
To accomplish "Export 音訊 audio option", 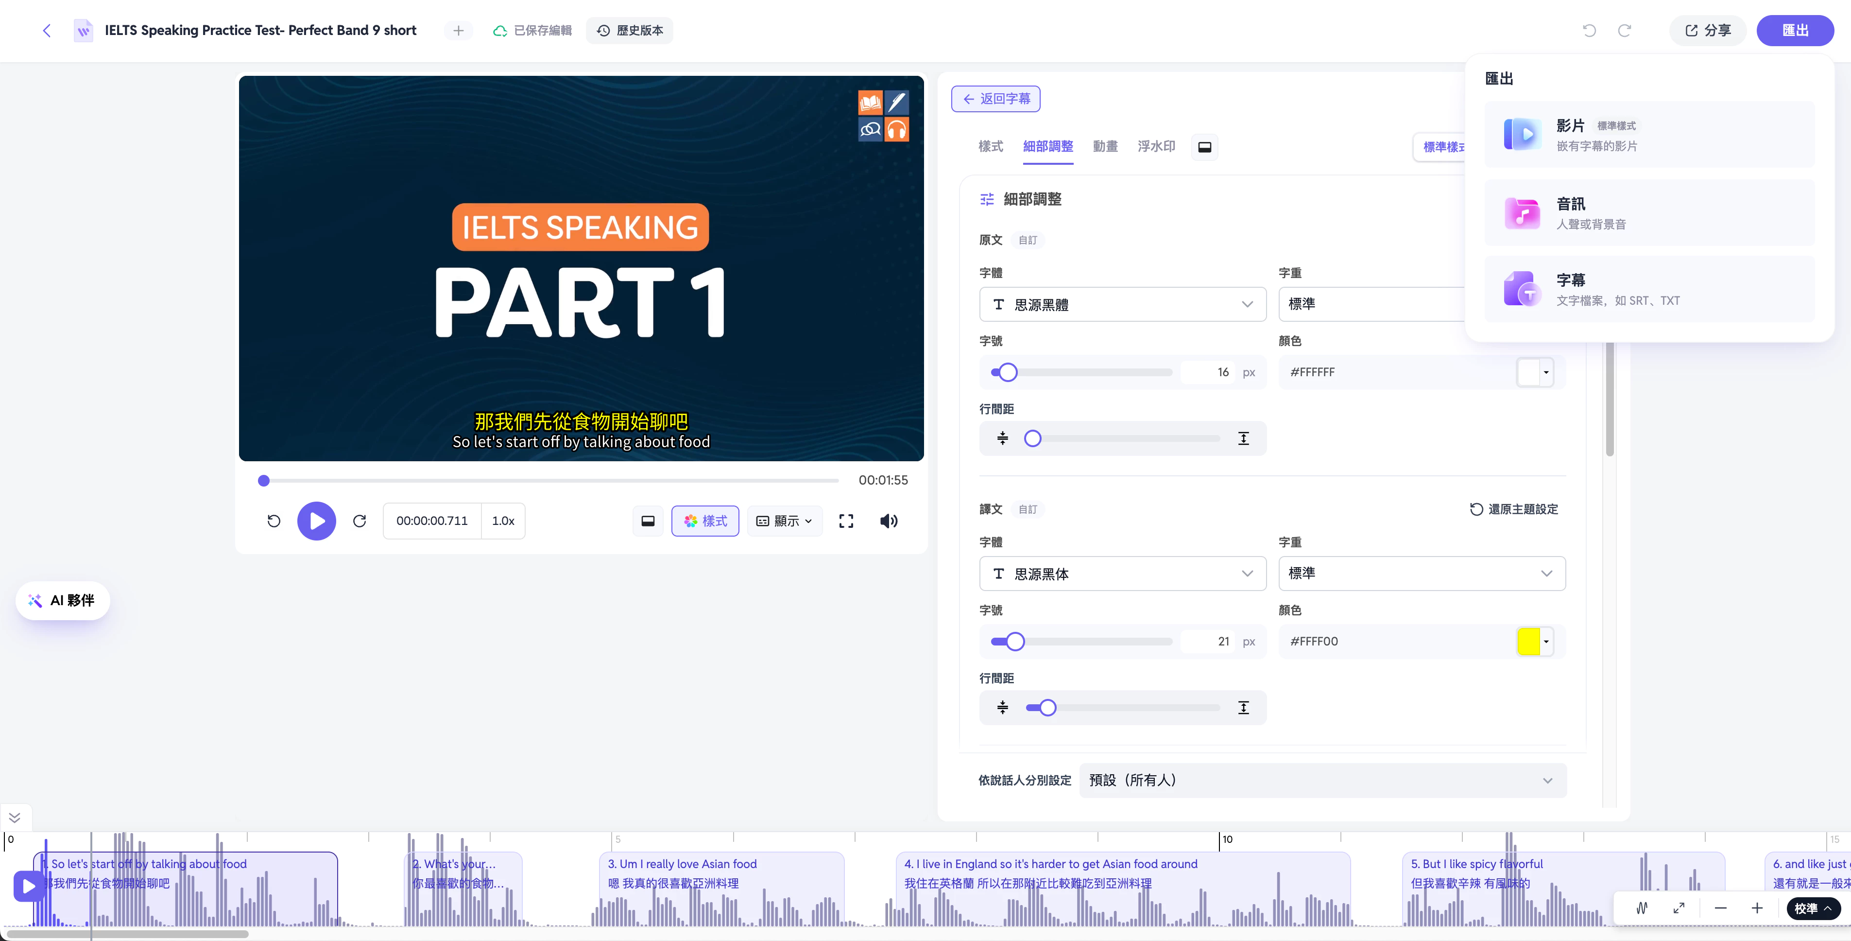I will [1649, 213].
